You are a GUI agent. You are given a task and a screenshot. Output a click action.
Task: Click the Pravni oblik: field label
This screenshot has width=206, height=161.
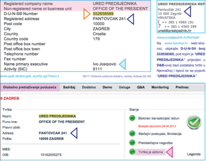coord(12,128)
